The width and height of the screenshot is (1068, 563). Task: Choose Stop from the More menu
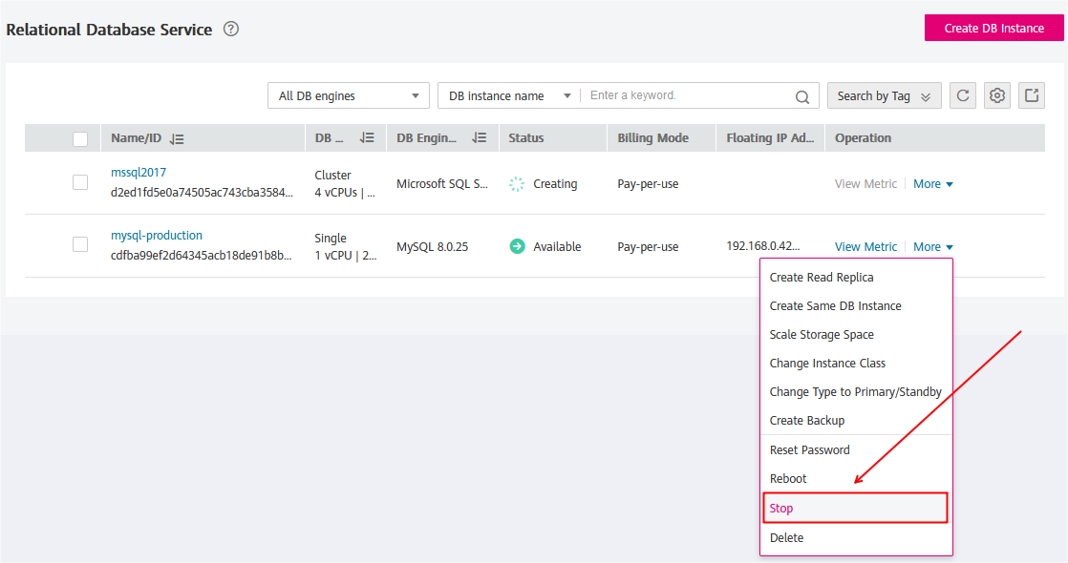coord(780,508)
